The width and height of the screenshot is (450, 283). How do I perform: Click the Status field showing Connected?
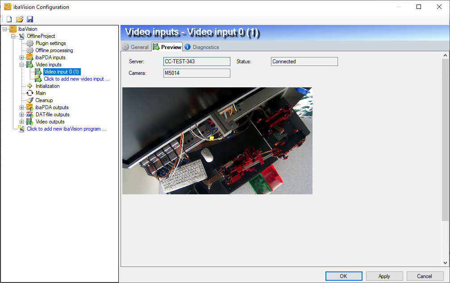click(x=304, y=62)
